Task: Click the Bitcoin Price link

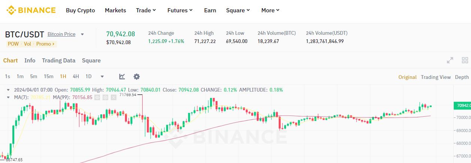Action: coord(61,34)
